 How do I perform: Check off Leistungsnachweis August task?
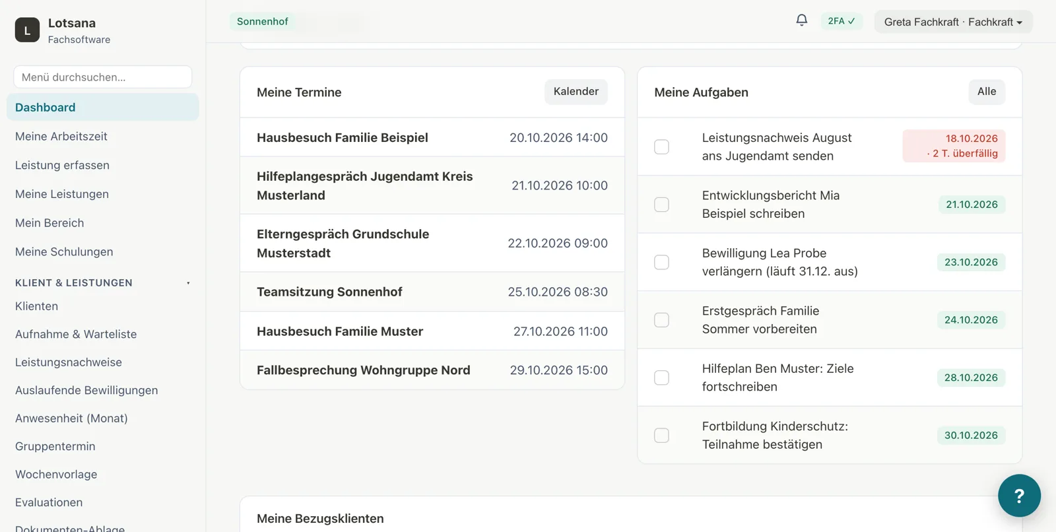661,147
